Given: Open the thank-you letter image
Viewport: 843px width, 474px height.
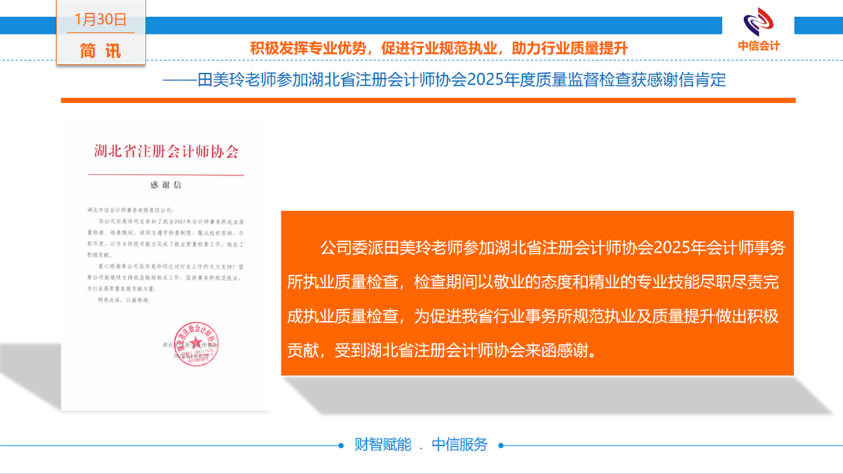Looking at the screenshot, I should [x=165, y=263].
